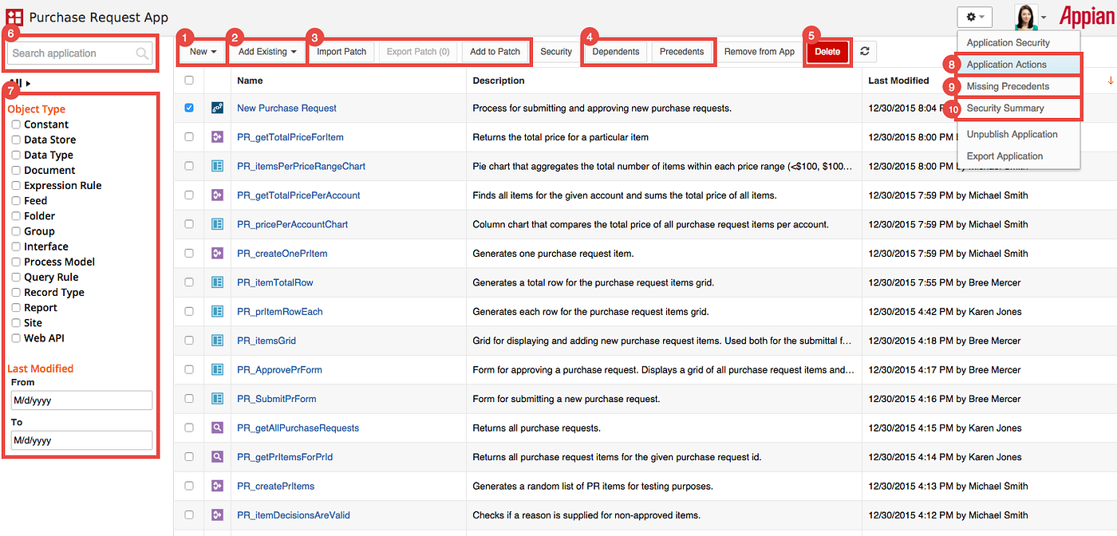The width and height of the screenshot is (1117, 536).
Task: Open the PR_getAllPurchaseRequests link
Action: 298,428
